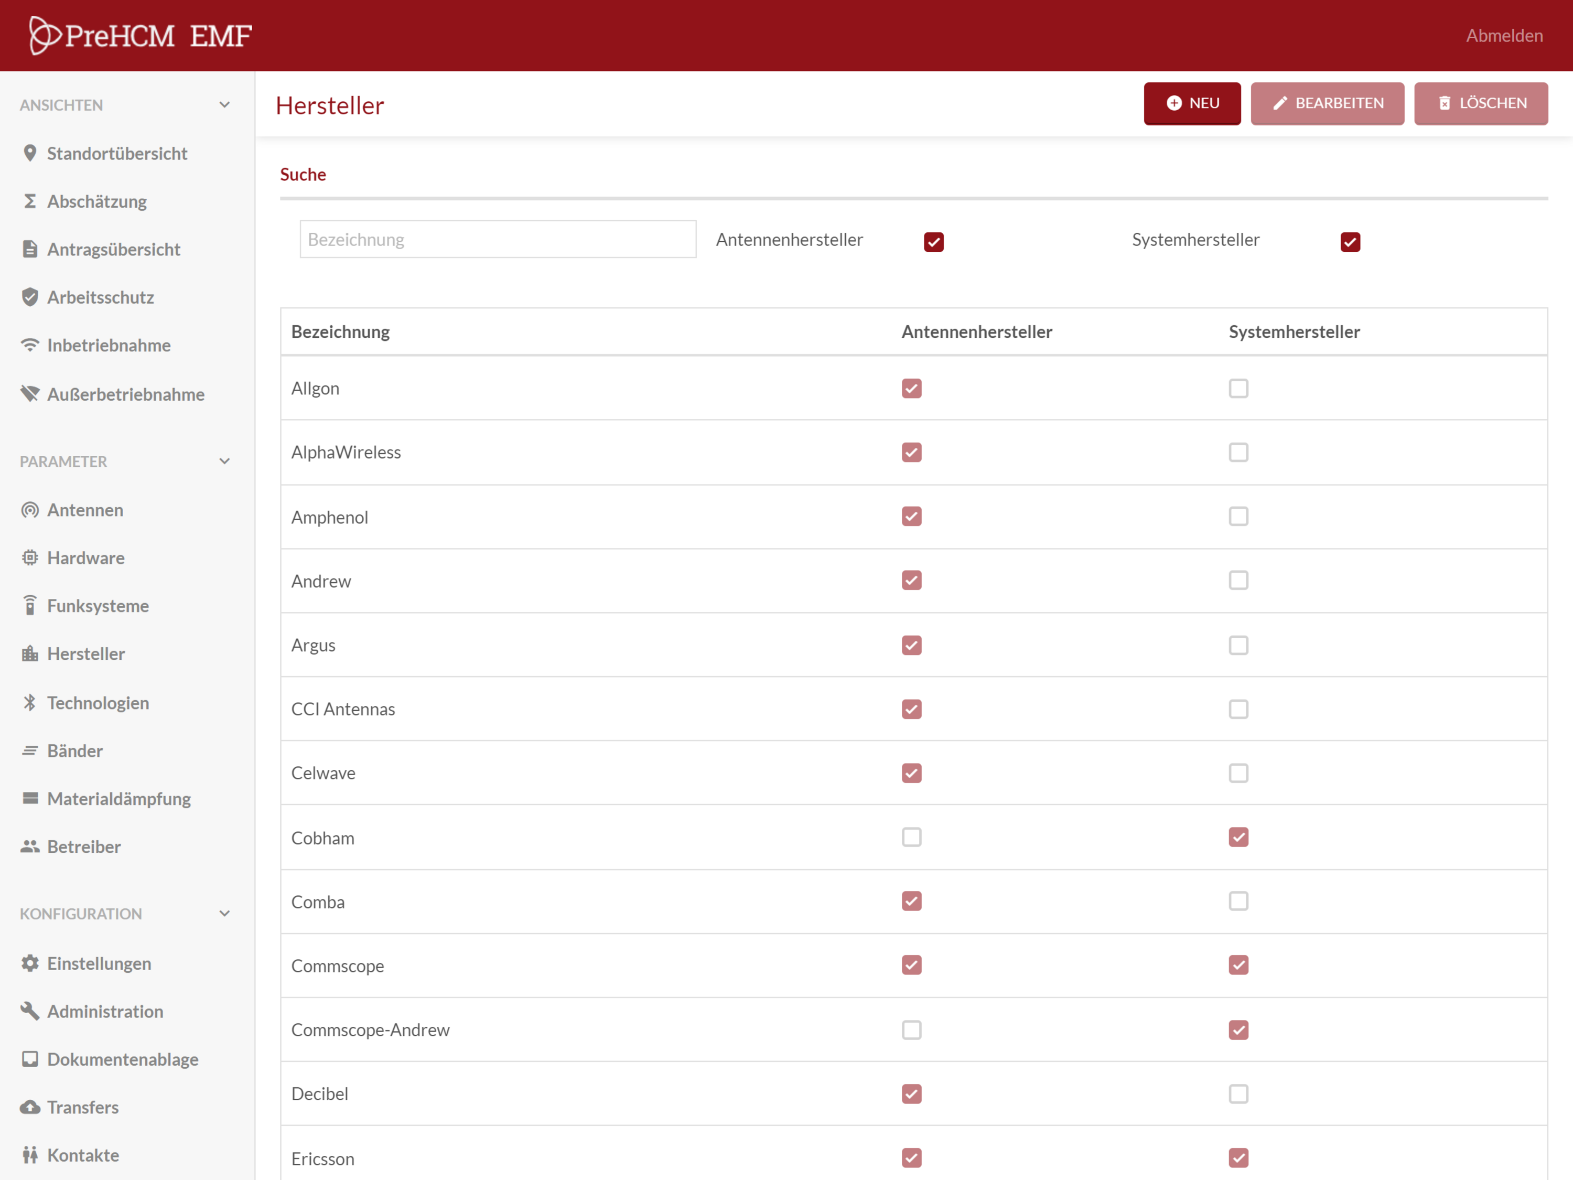Click the Dokumentenablage tablet icon
Image resolution: width=1573 pixels, height=1180 pixels.
[x=30, y=1059]
